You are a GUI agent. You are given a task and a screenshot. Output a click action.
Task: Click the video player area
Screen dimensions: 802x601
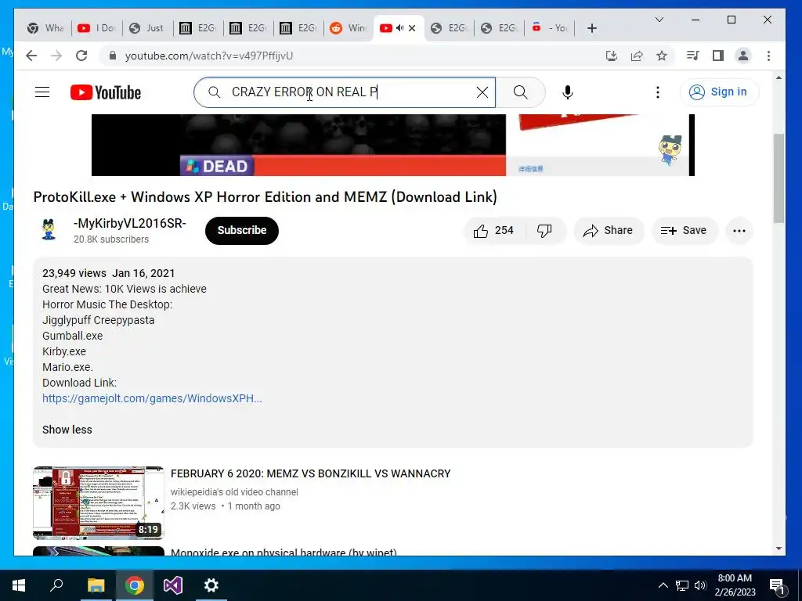click(x=393, y=145)
